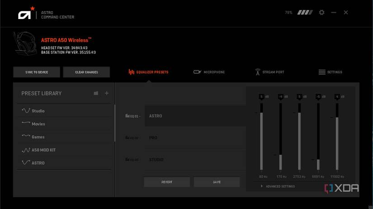Click Sync to Device button
Screen dimensions: 373x209
click(x=37, y=72)
